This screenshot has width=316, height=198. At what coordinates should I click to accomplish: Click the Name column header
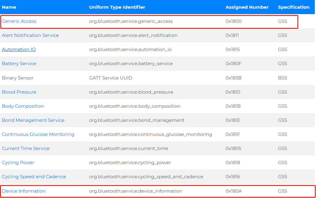[x=9, y=7]
